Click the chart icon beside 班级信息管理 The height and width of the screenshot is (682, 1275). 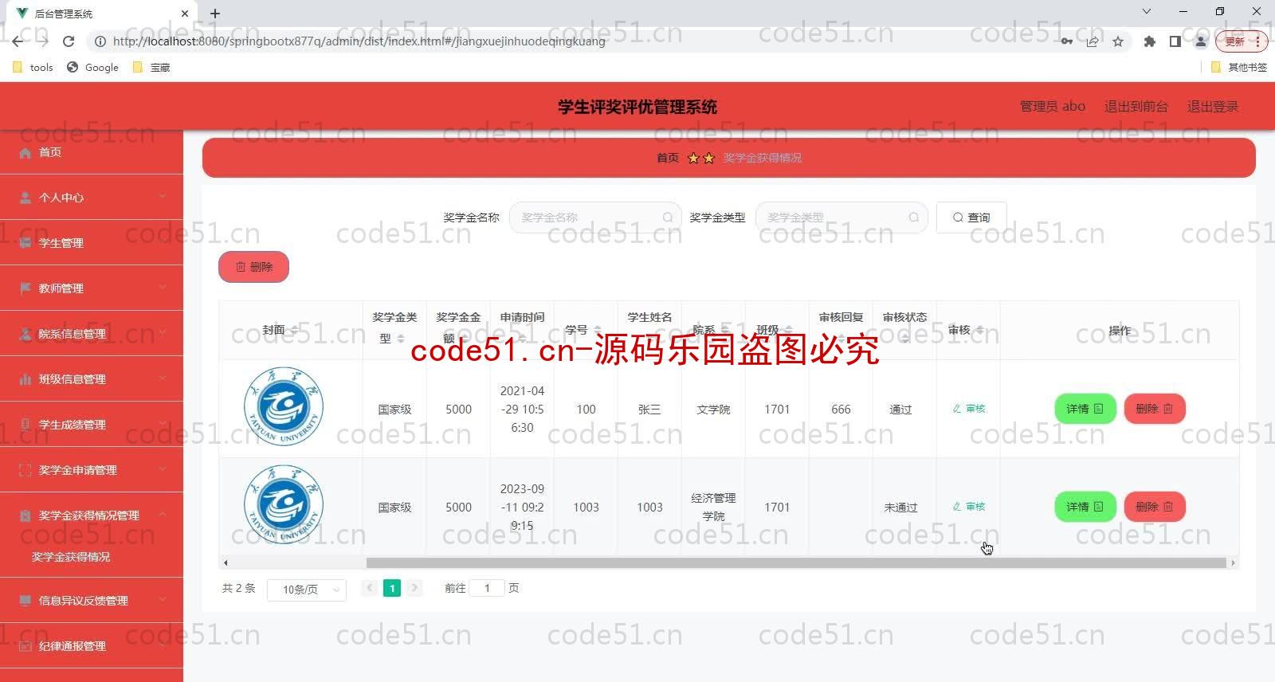click(x=25, y=379)
